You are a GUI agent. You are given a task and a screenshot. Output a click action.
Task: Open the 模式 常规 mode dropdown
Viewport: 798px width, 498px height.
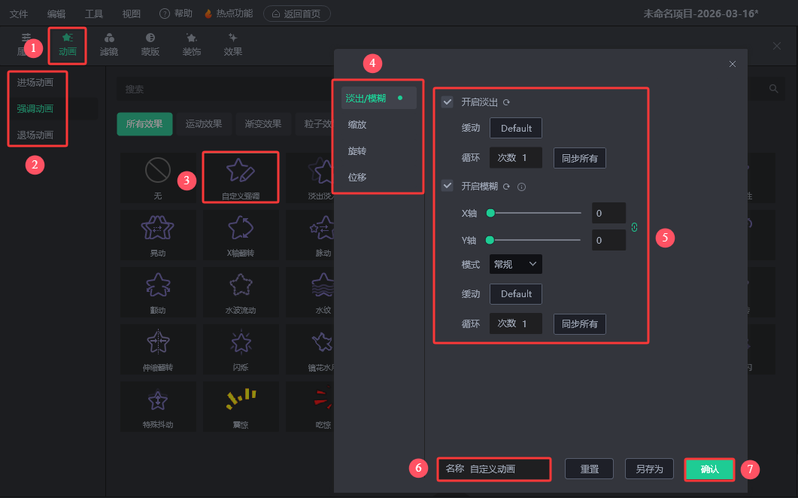point(515,264)
